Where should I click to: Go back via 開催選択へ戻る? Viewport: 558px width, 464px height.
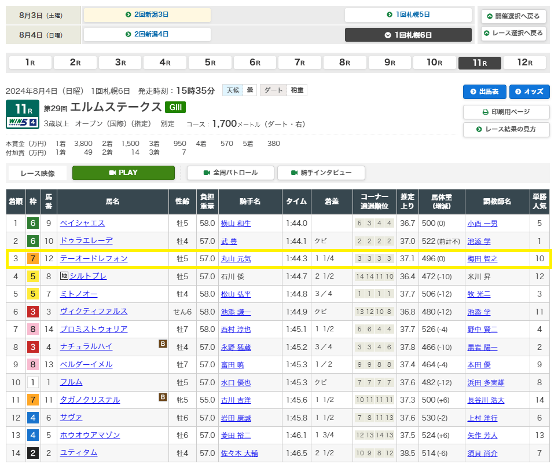coord(513,16)
